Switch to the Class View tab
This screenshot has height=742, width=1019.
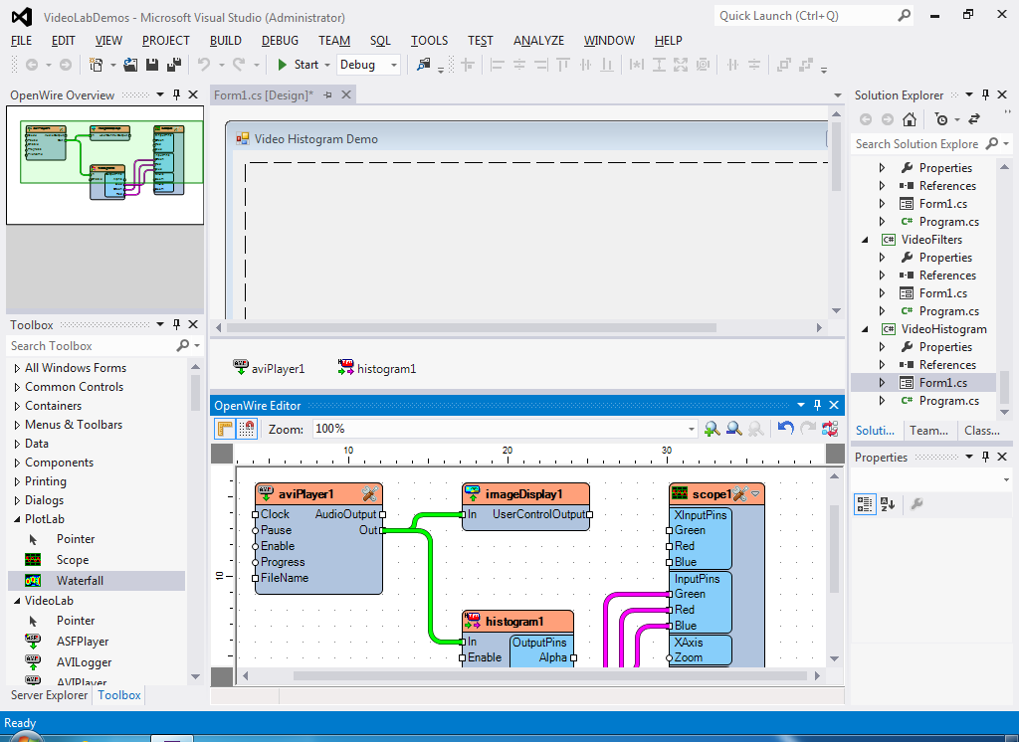pyautogui.click(x=982, y=430)
